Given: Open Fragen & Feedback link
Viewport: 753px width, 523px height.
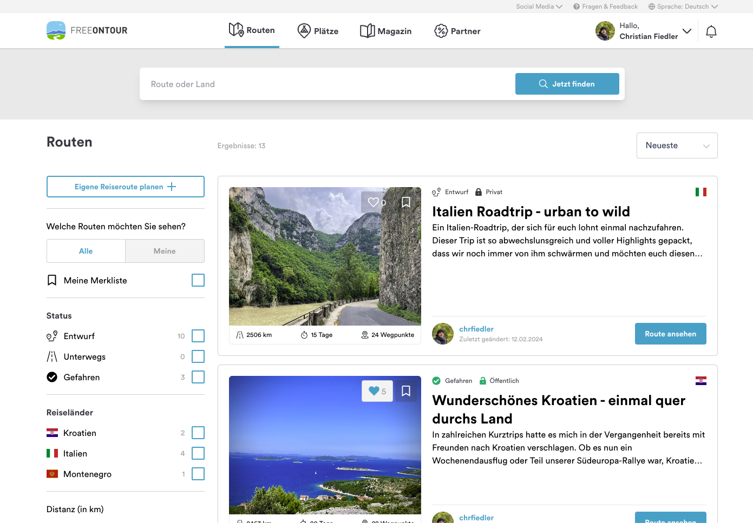Looking at the screenshot, I should (x=610, y=6).
